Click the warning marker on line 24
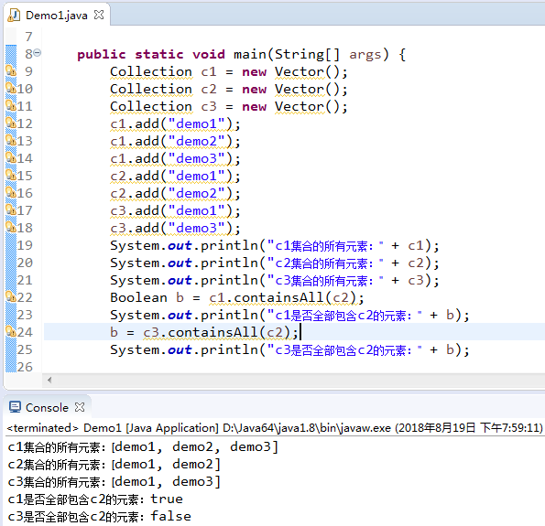The image size is (545, 526). [11, 331]
